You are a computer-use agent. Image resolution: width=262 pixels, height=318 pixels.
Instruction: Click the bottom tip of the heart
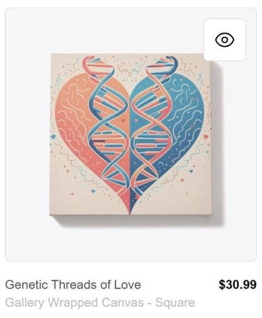click(x=130, y=208)
